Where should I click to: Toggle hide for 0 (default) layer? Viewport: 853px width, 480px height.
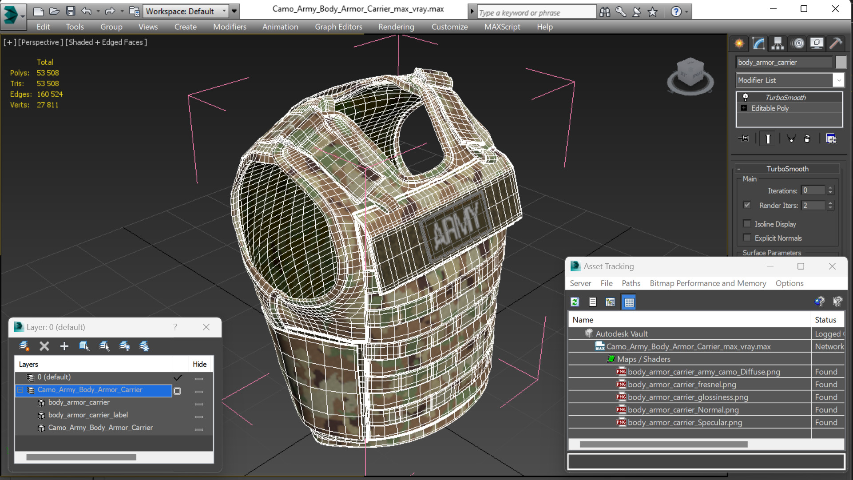199,379
